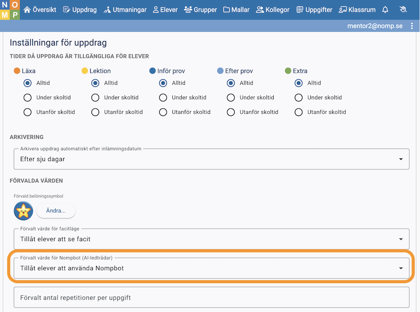Click the mentor2@nomp.se account link

375,26
